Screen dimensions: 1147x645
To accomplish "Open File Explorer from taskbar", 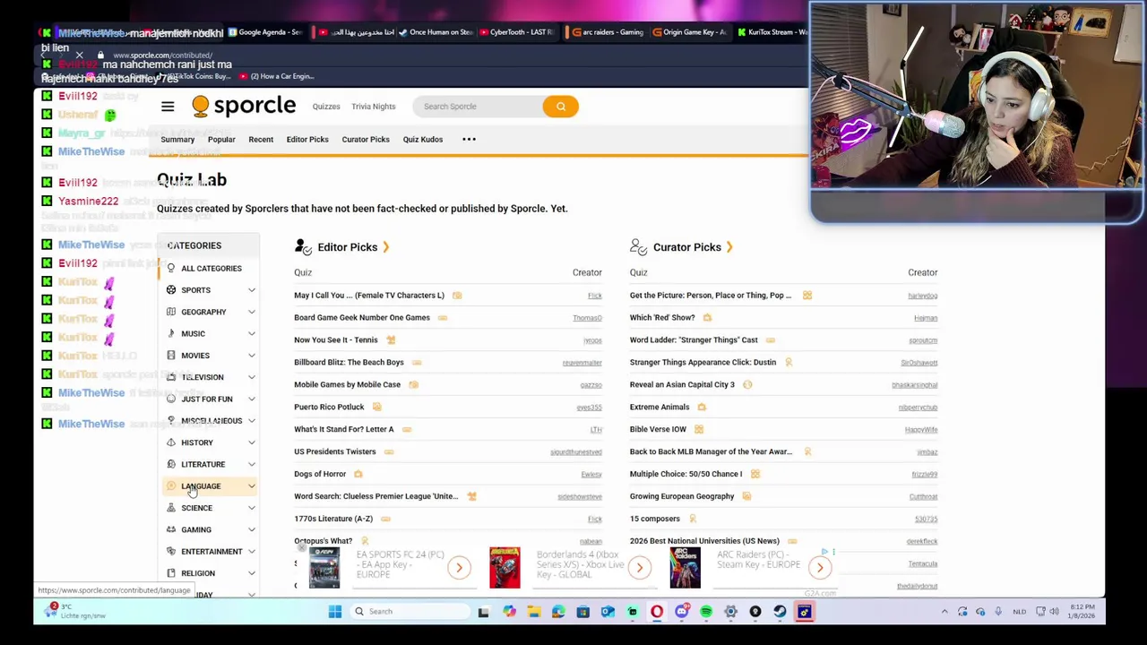I will (x=534, y=612).
